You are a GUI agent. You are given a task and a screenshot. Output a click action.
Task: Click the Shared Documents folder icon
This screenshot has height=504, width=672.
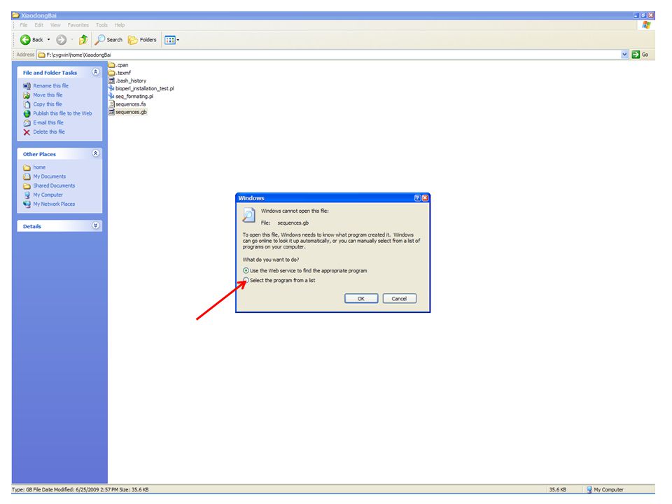(x=27, y=185)
